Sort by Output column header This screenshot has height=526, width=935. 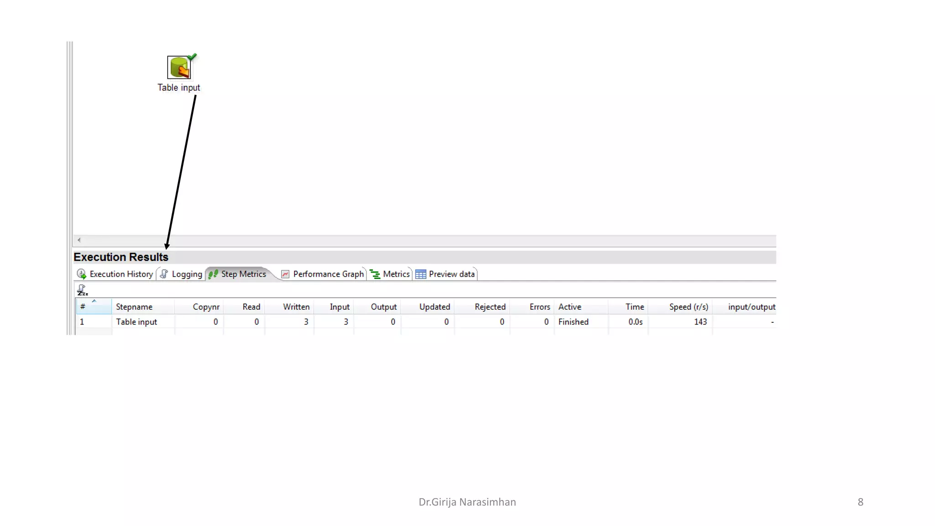pos(378,307)
